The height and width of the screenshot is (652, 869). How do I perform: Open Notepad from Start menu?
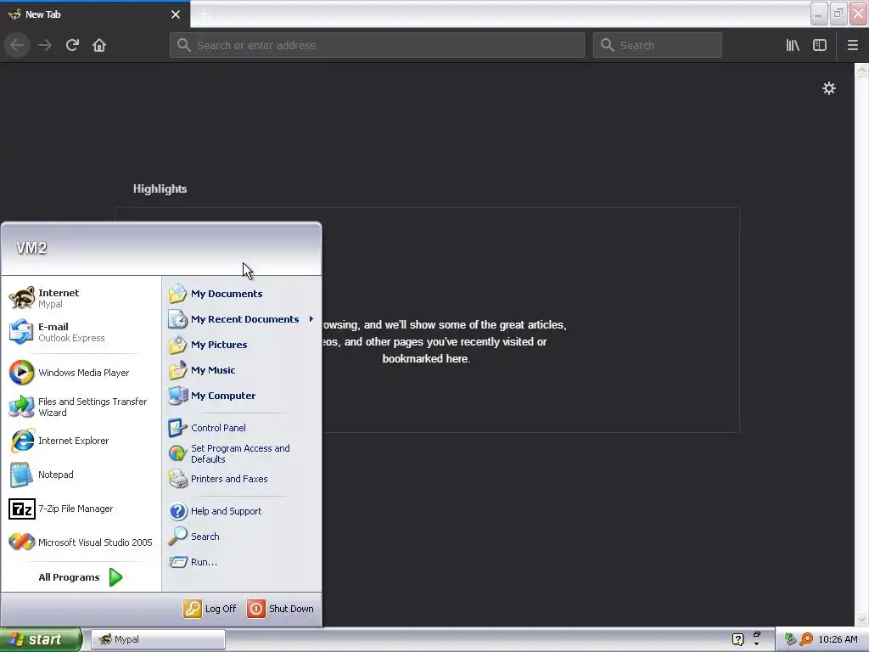pos(81,475)
